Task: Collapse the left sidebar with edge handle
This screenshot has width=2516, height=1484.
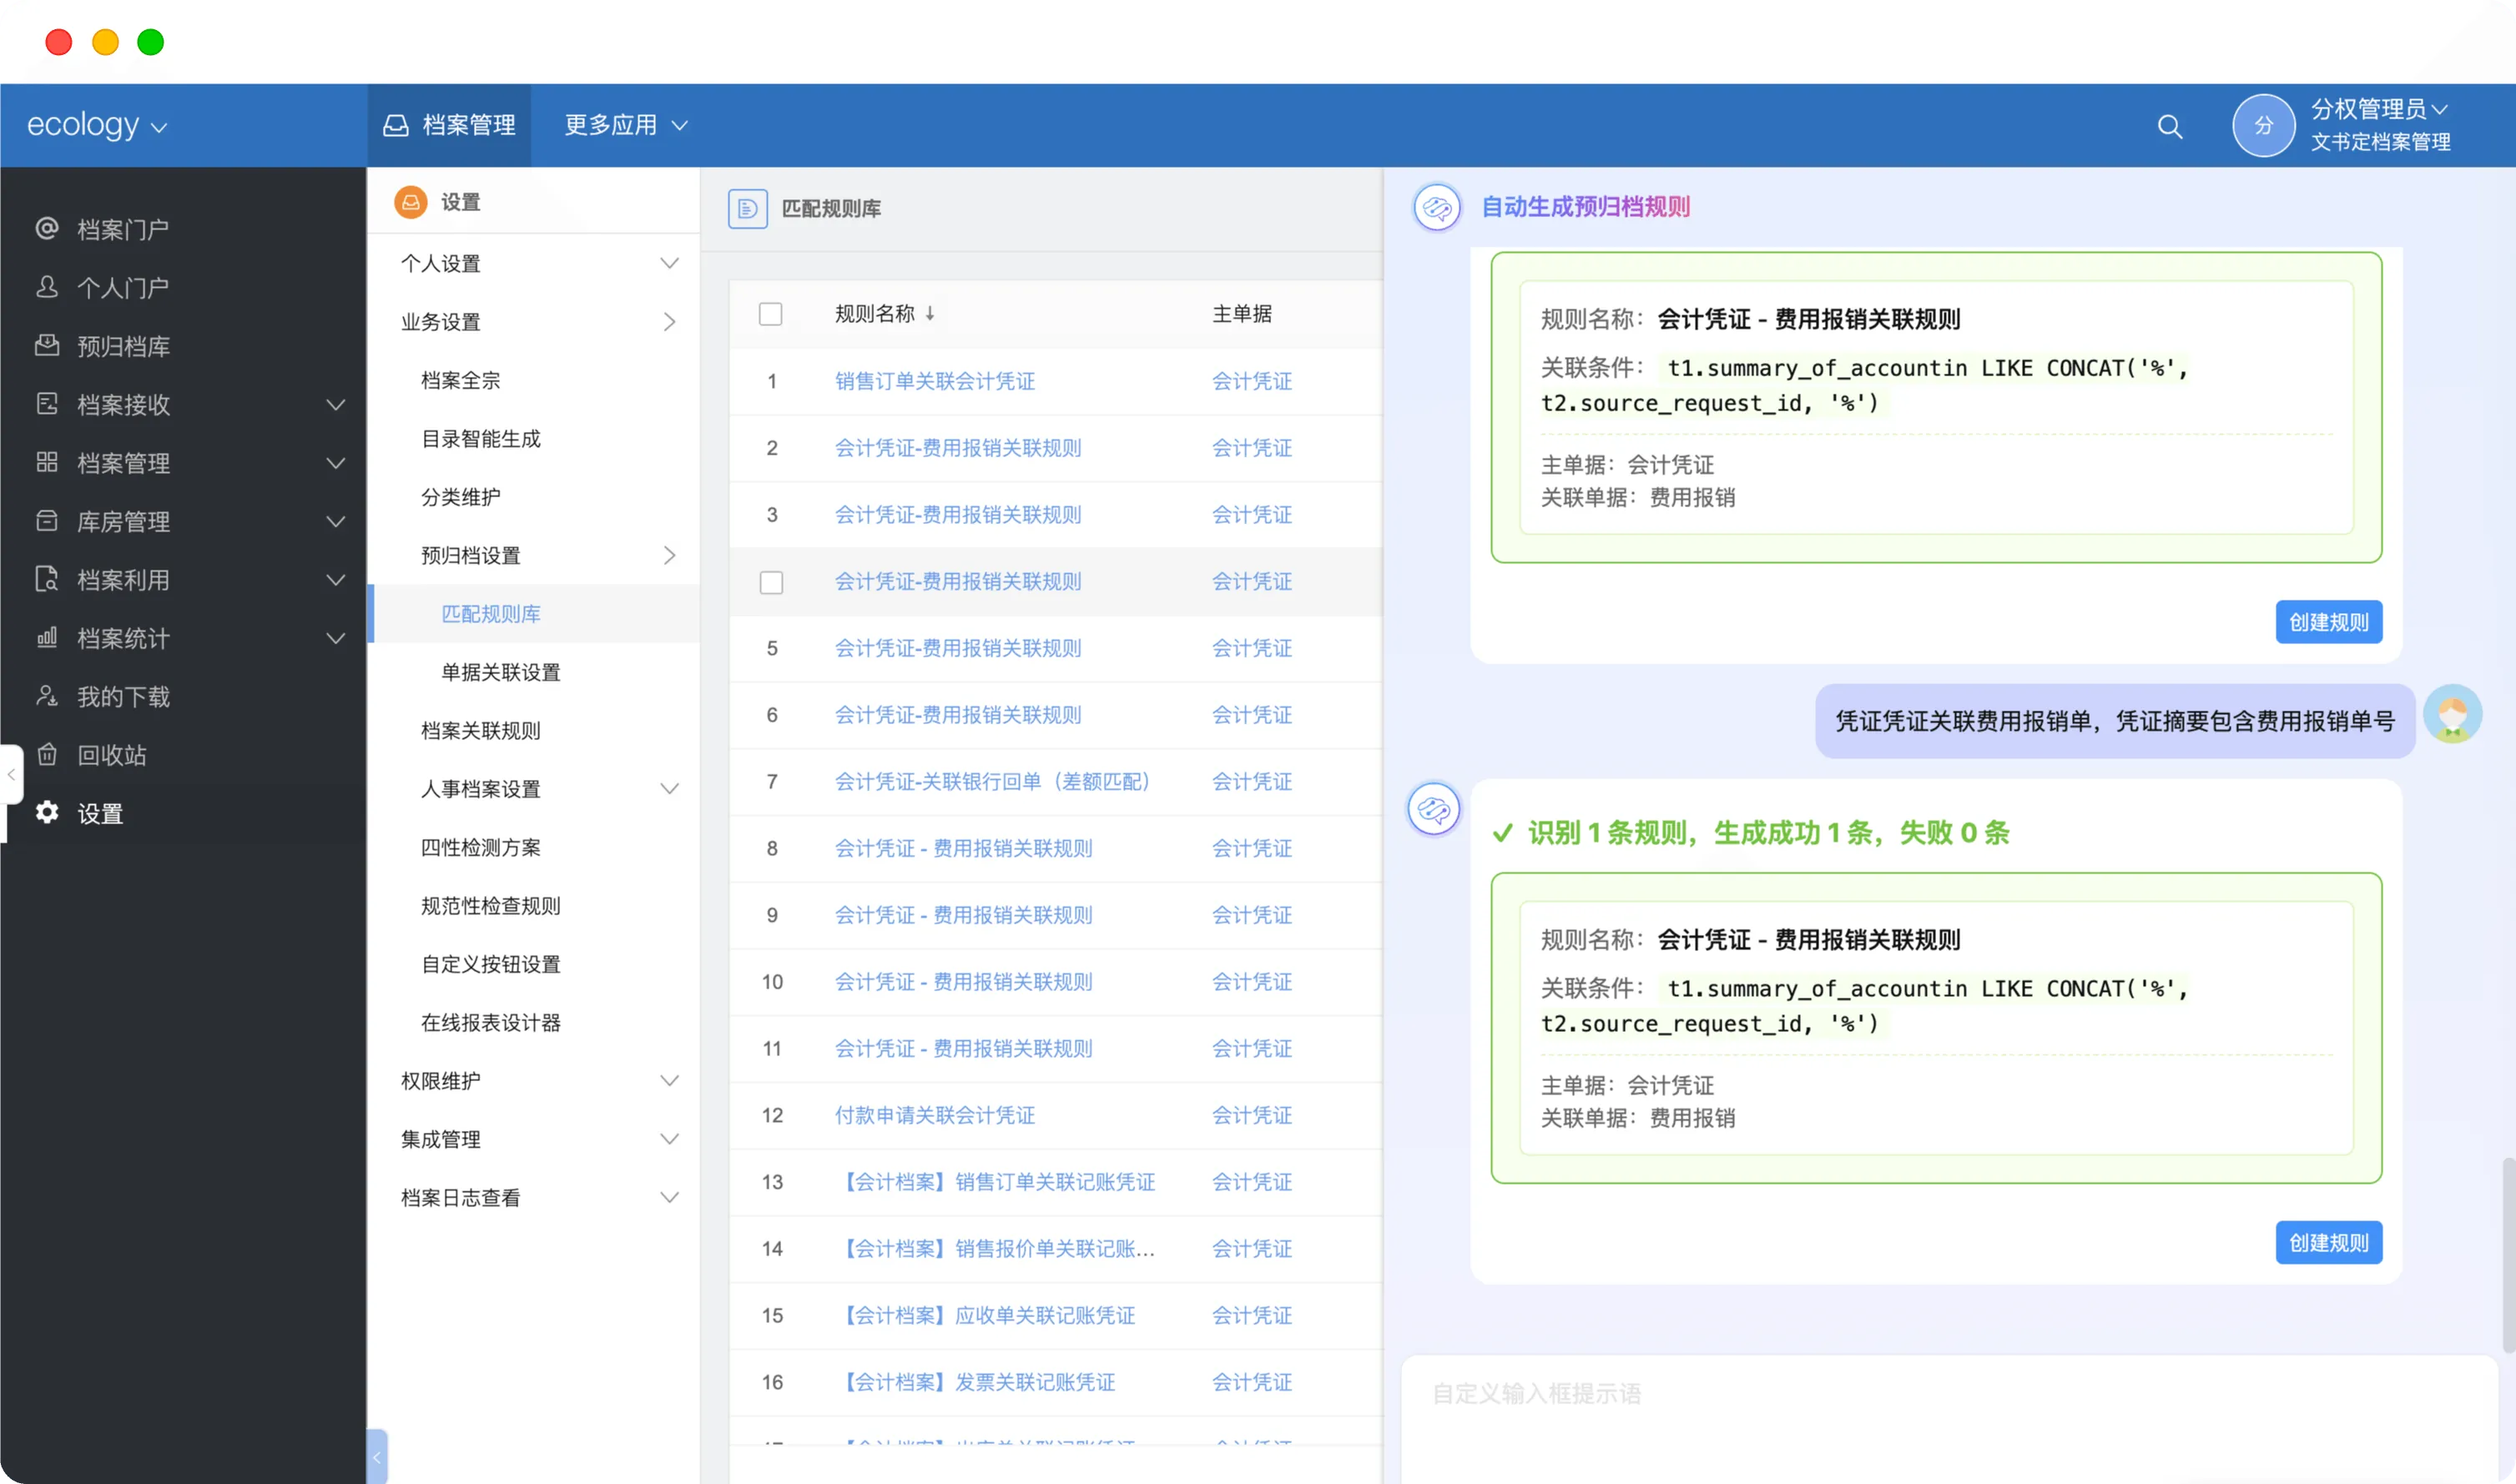Action: pos(11,774)
